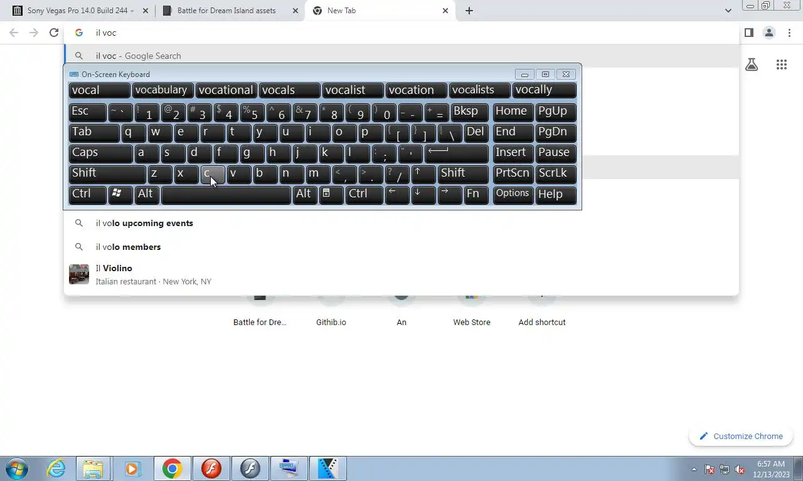803x481 pixels.
Task: Click On-Screen Keyboard taskbar icon
Action: pos(289,468)
